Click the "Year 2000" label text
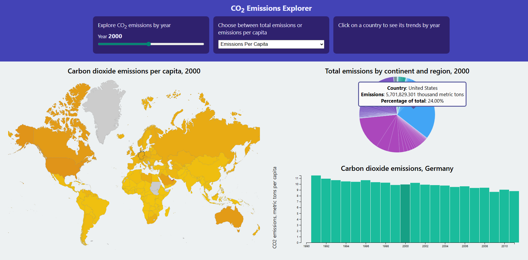 (110, 36)
